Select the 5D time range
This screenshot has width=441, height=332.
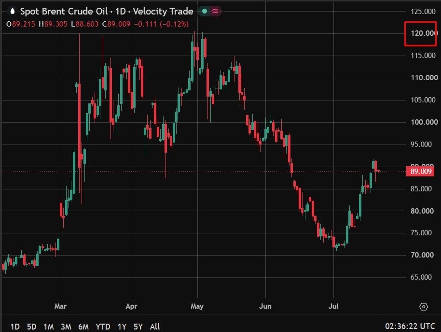click(x=32, y=327)
